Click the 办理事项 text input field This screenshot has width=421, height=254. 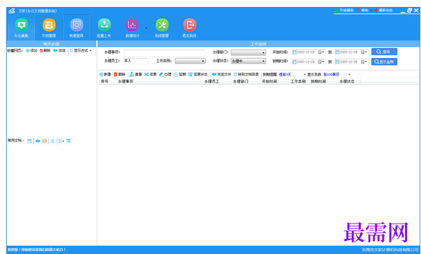[164, 52]
